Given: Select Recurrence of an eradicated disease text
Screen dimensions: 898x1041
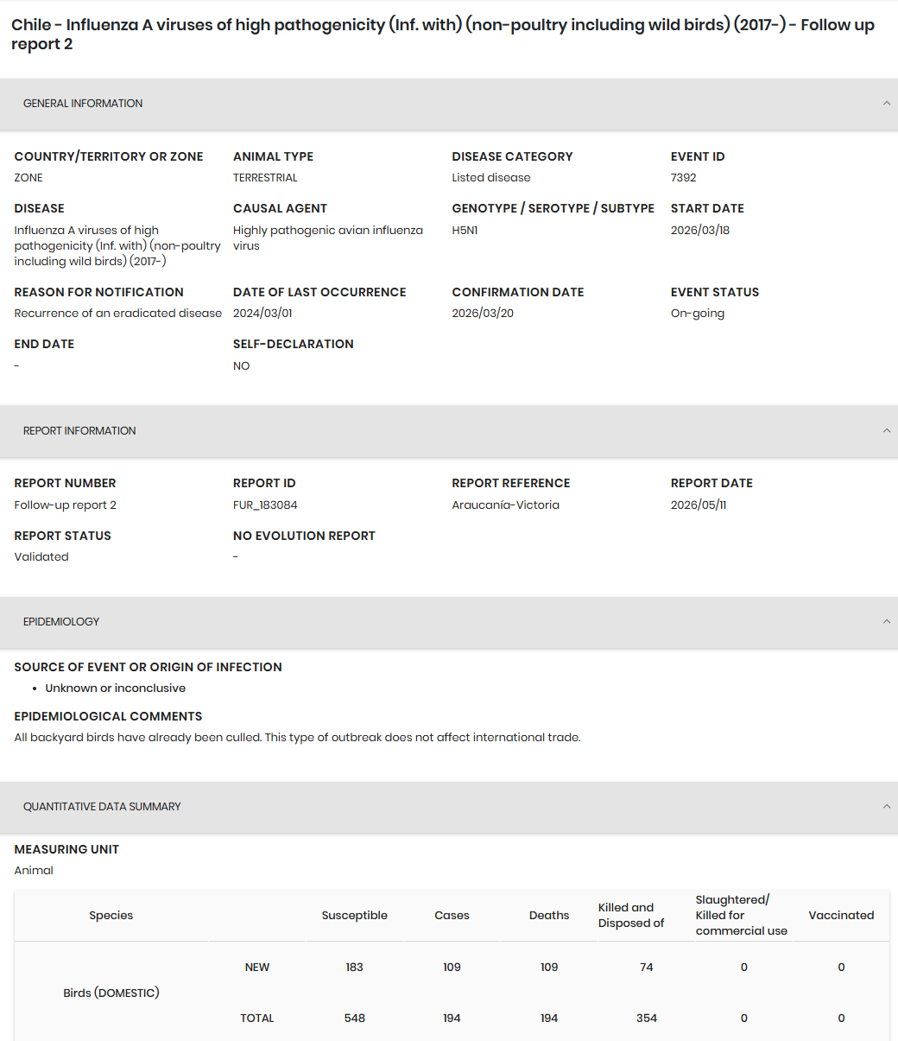Looking at the screenshot, I should 118,314.
